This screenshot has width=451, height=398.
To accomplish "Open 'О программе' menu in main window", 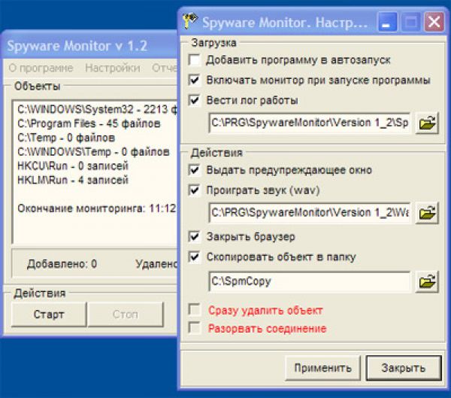I will (x=41, y=68).
